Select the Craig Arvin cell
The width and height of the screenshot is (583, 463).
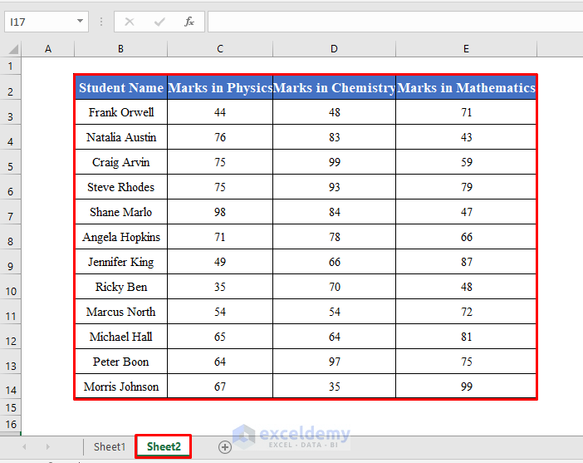point(121,162)
